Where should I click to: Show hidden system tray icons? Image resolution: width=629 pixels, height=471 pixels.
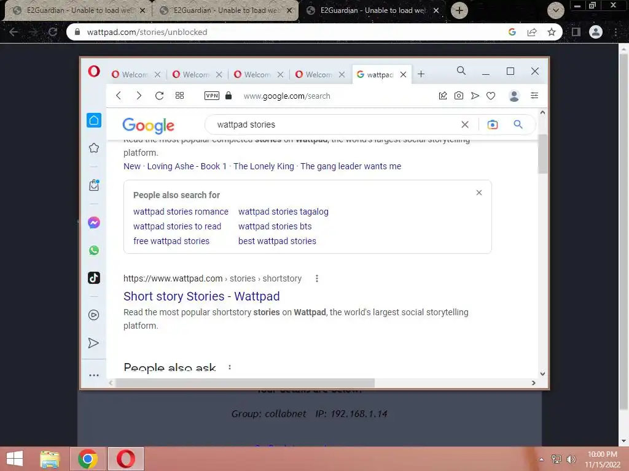[541, 459]
